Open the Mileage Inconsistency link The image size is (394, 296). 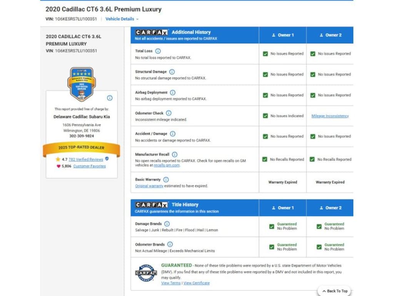330,116
